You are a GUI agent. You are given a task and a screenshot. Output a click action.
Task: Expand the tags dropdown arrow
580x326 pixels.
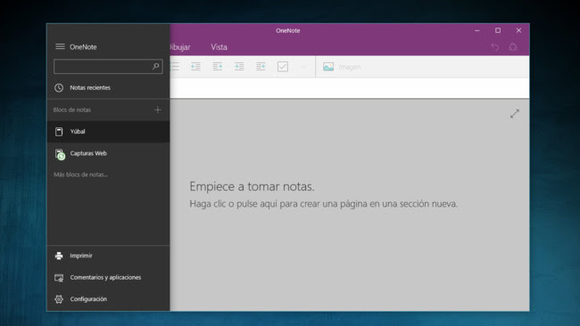(303, 67)
